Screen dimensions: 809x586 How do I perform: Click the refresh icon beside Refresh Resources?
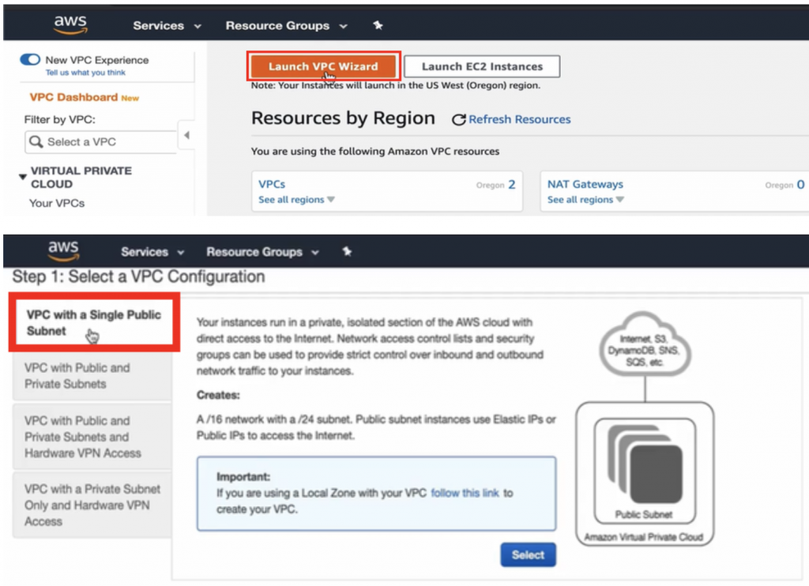459,120
